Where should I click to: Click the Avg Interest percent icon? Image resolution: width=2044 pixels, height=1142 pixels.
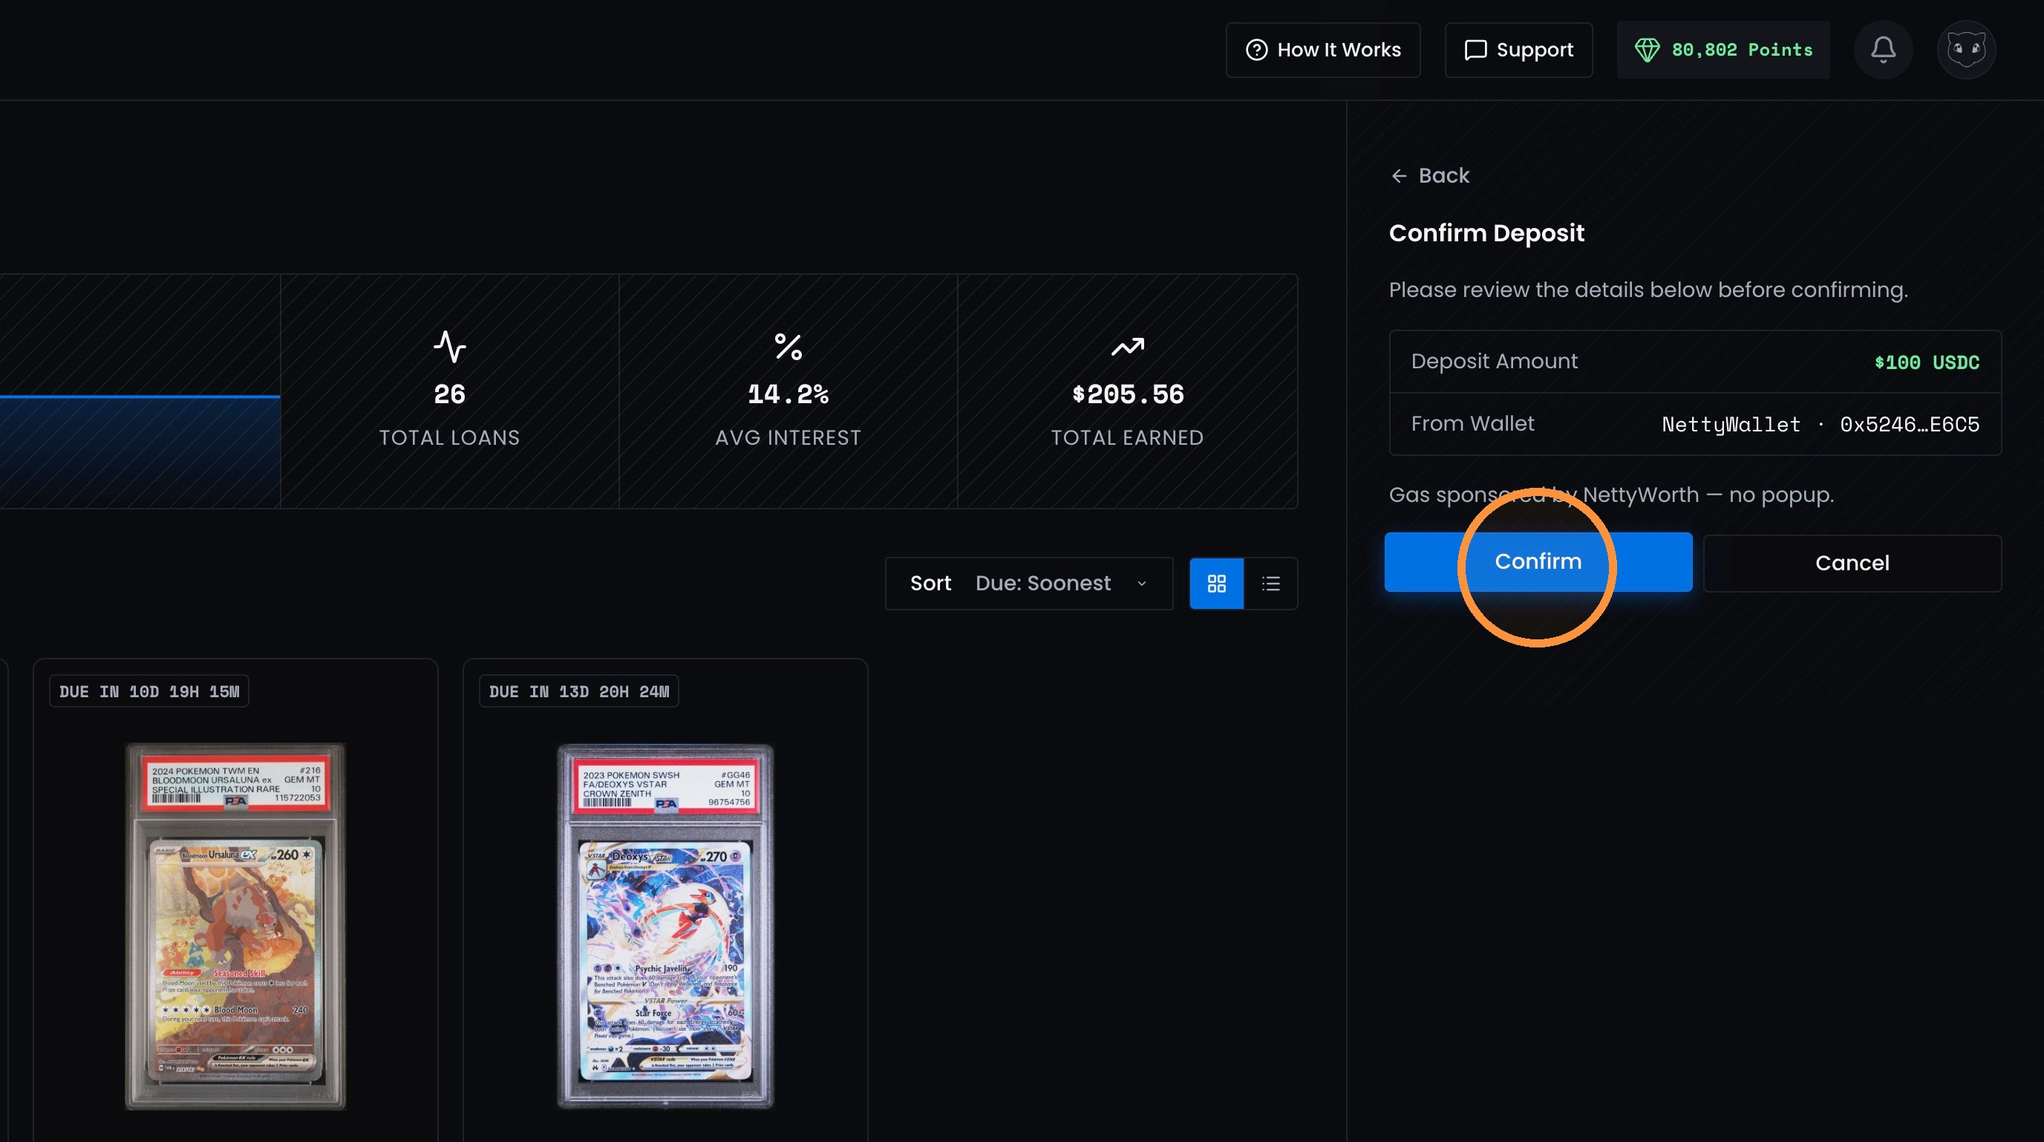(x=788, y=347)
